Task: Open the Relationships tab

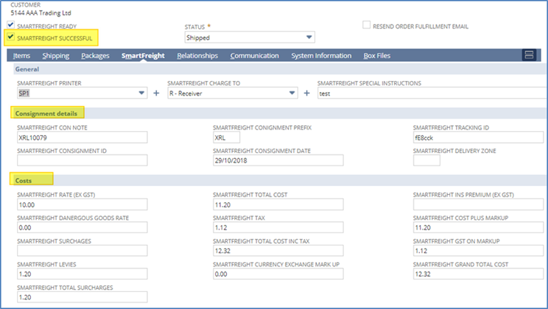Action: click(197, 56)
